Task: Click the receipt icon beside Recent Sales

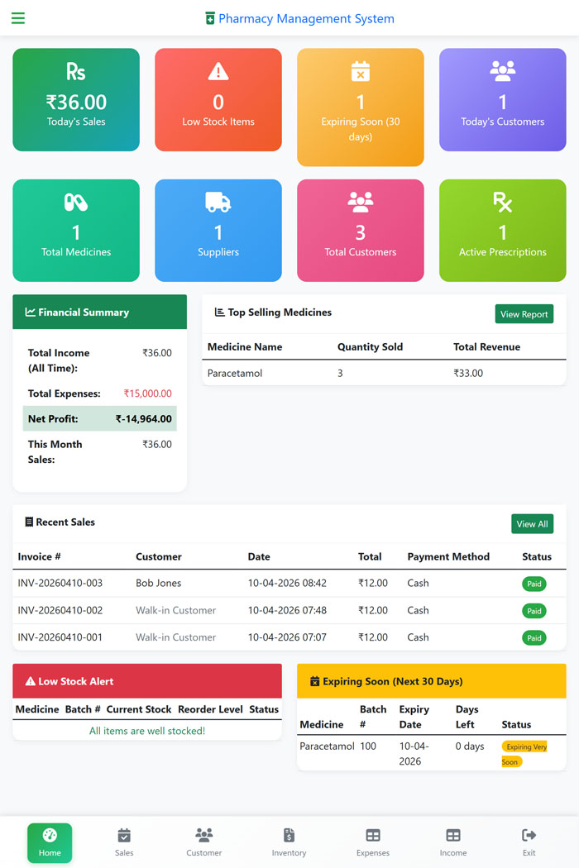Action: pos(29,522)
